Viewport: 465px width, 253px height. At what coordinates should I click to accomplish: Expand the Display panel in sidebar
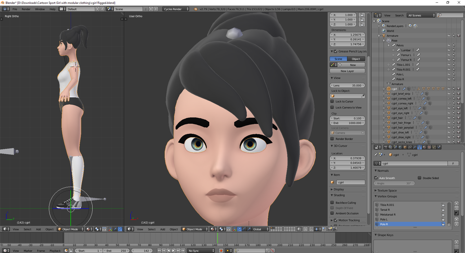point(339,189)
